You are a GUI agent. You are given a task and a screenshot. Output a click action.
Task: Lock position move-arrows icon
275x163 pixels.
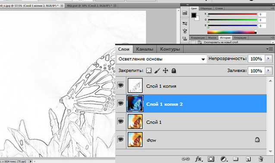click(165, 70)
